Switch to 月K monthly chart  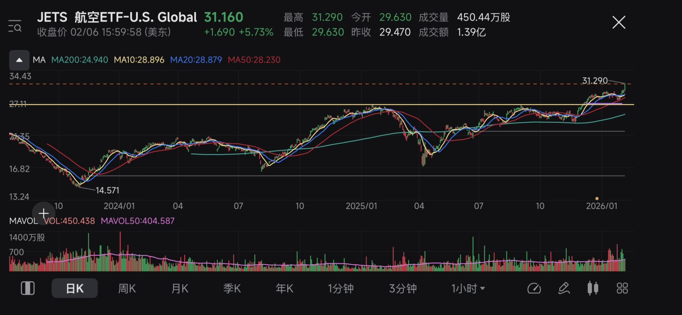point(179,289)
